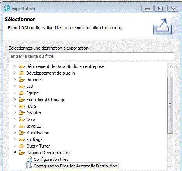
Task: Expand the Equipe category
Action: [x=14, y=93]
